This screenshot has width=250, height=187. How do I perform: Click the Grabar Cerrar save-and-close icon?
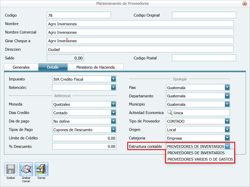click(x=26, y=169)
